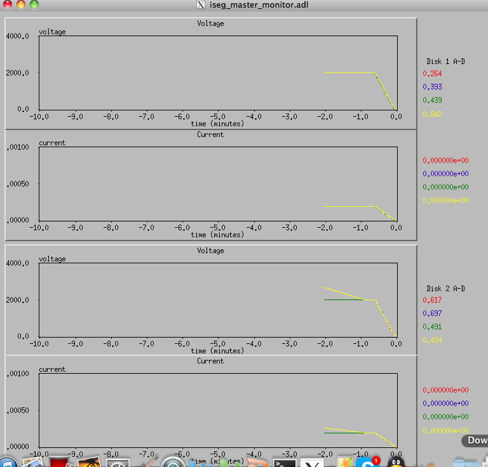
Task: Click the yellow voltage readout 0.424
Action: tap(432, 340)
